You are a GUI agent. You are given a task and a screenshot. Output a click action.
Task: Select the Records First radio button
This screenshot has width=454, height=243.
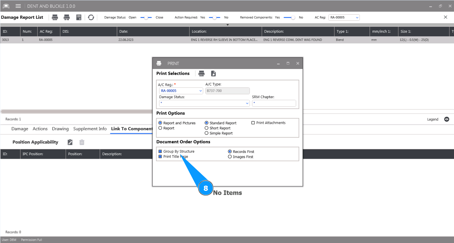tap(230, 152)
